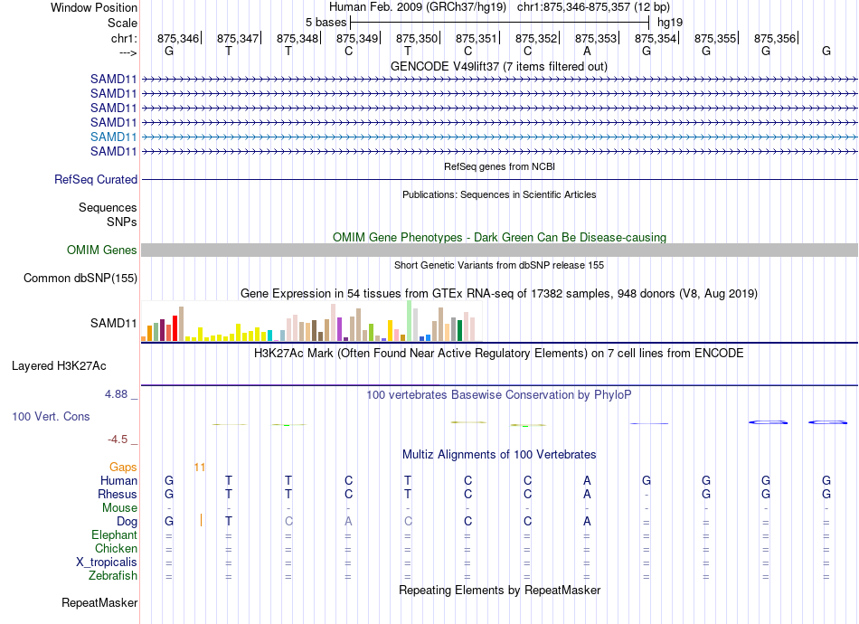Open the RefSeq Curated track label
Viewport: 859px width, 624px height.
[x=96, y=180]
